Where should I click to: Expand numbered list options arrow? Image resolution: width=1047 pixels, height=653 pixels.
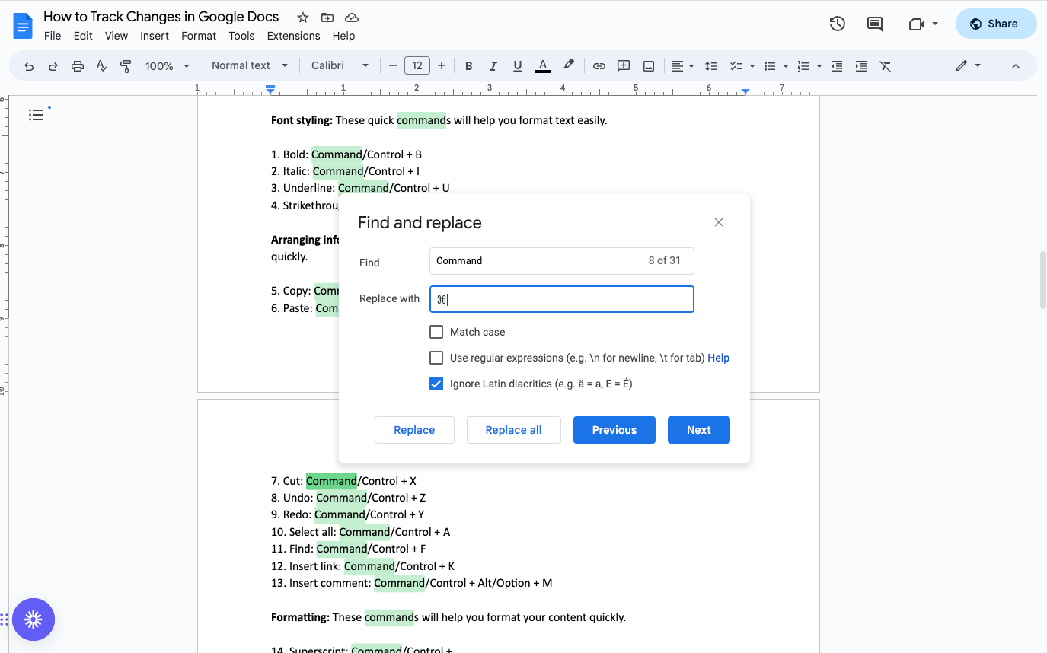coord(819,66)
